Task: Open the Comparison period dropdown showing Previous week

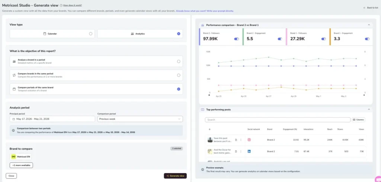Action: 140,119
